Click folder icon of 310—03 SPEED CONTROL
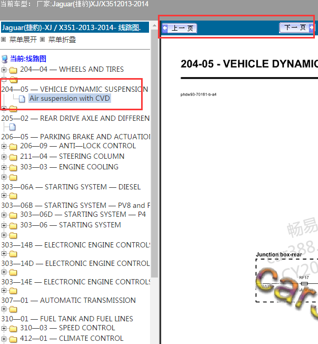Viewport: 318px width, 344px height. click(x=13, y=328)
